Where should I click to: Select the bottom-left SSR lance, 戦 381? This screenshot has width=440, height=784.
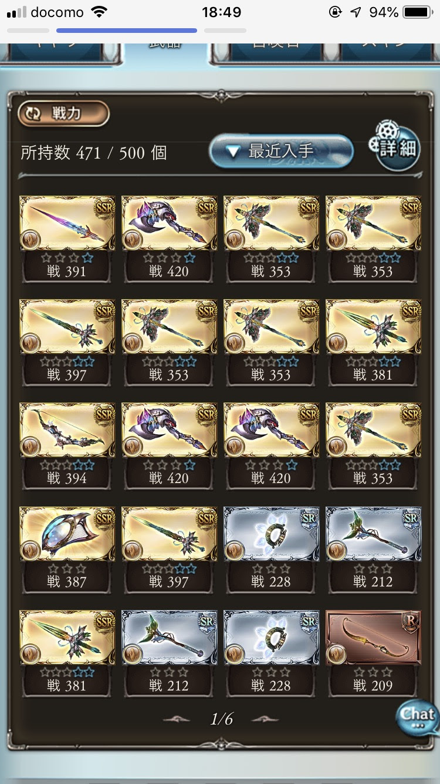(x=67, y=653)
